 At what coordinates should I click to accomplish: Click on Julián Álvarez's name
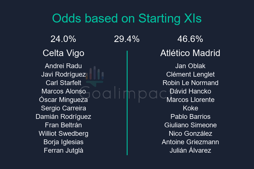tap(190, 150)
